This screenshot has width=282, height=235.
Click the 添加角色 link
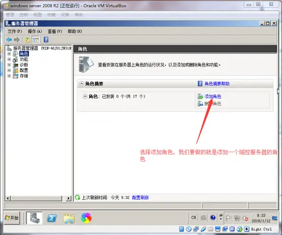[213, 97]
